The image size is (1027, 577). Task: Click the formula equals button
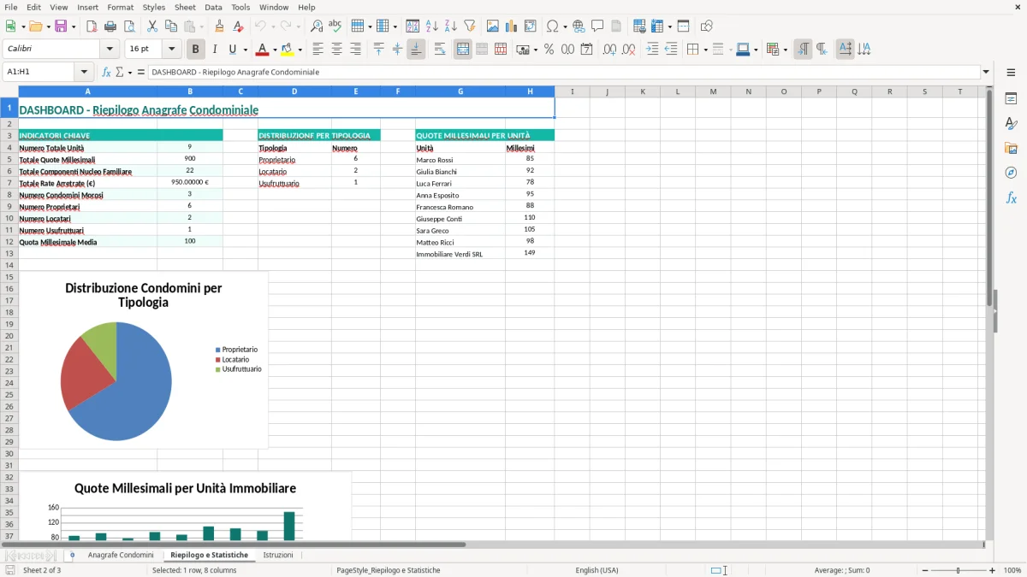pos(141,73)
